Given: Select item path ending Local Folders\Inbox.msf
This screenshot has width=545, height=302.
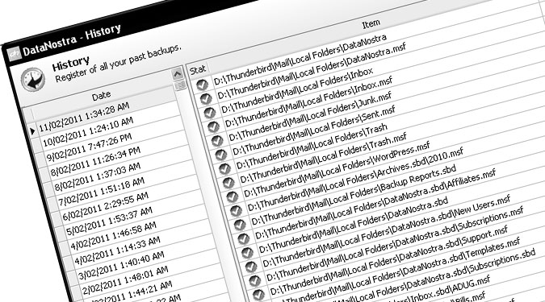Looking at the screenshot, I should 308,102.
